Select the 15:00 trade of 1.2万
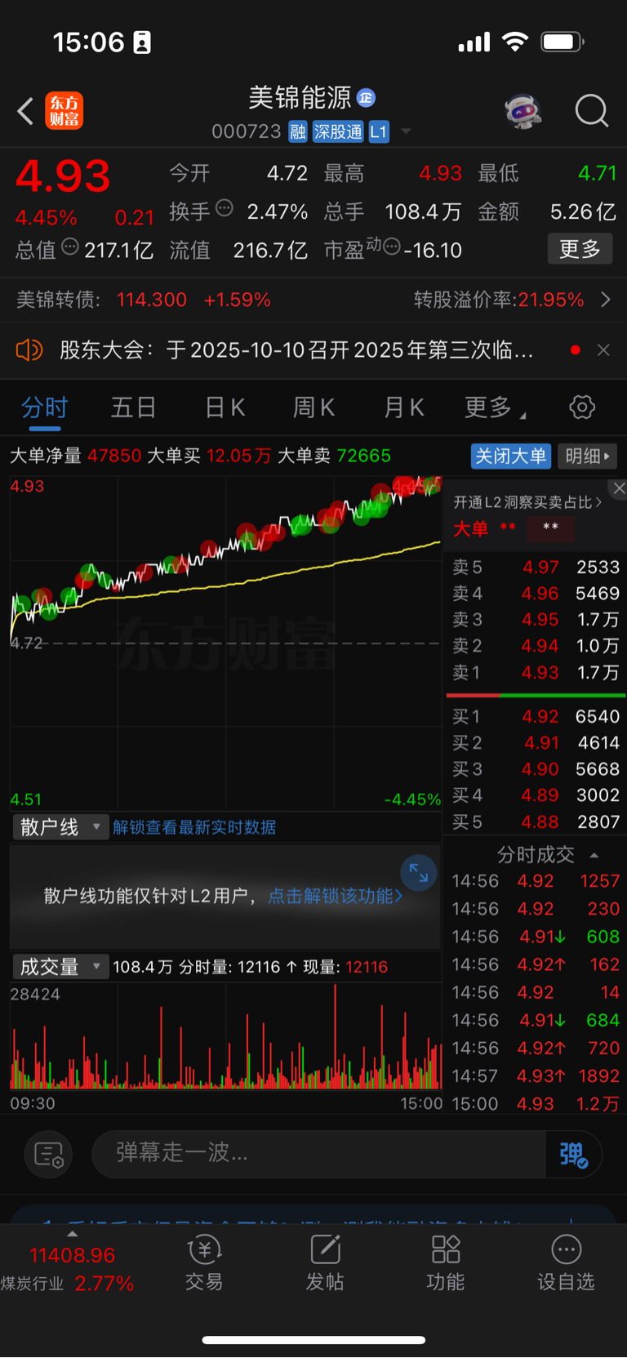The width and height of the screenshot is (627, 1358). tap(536, 1104)
